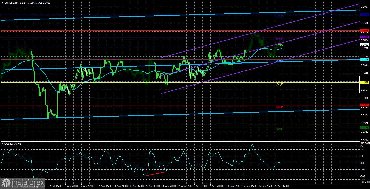
Task: Select the [+1/8]P Murray level label
Action: (x=279, y=39)
